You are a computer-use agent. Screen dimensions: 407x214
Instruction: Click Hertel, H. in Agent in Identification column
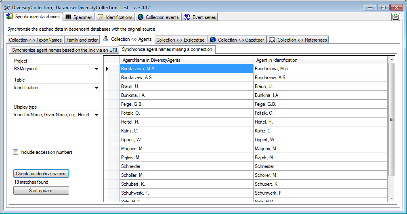tap(320, 122)
